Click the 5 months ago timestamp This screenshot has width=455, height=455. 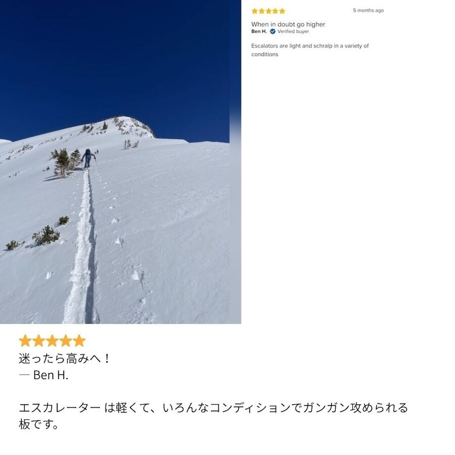tap(368, 11)
